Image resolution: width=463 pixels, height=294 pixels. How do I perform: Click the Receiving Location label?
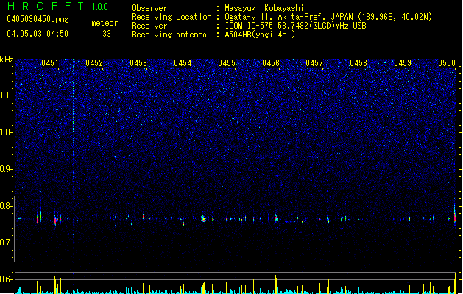[172, 17]
